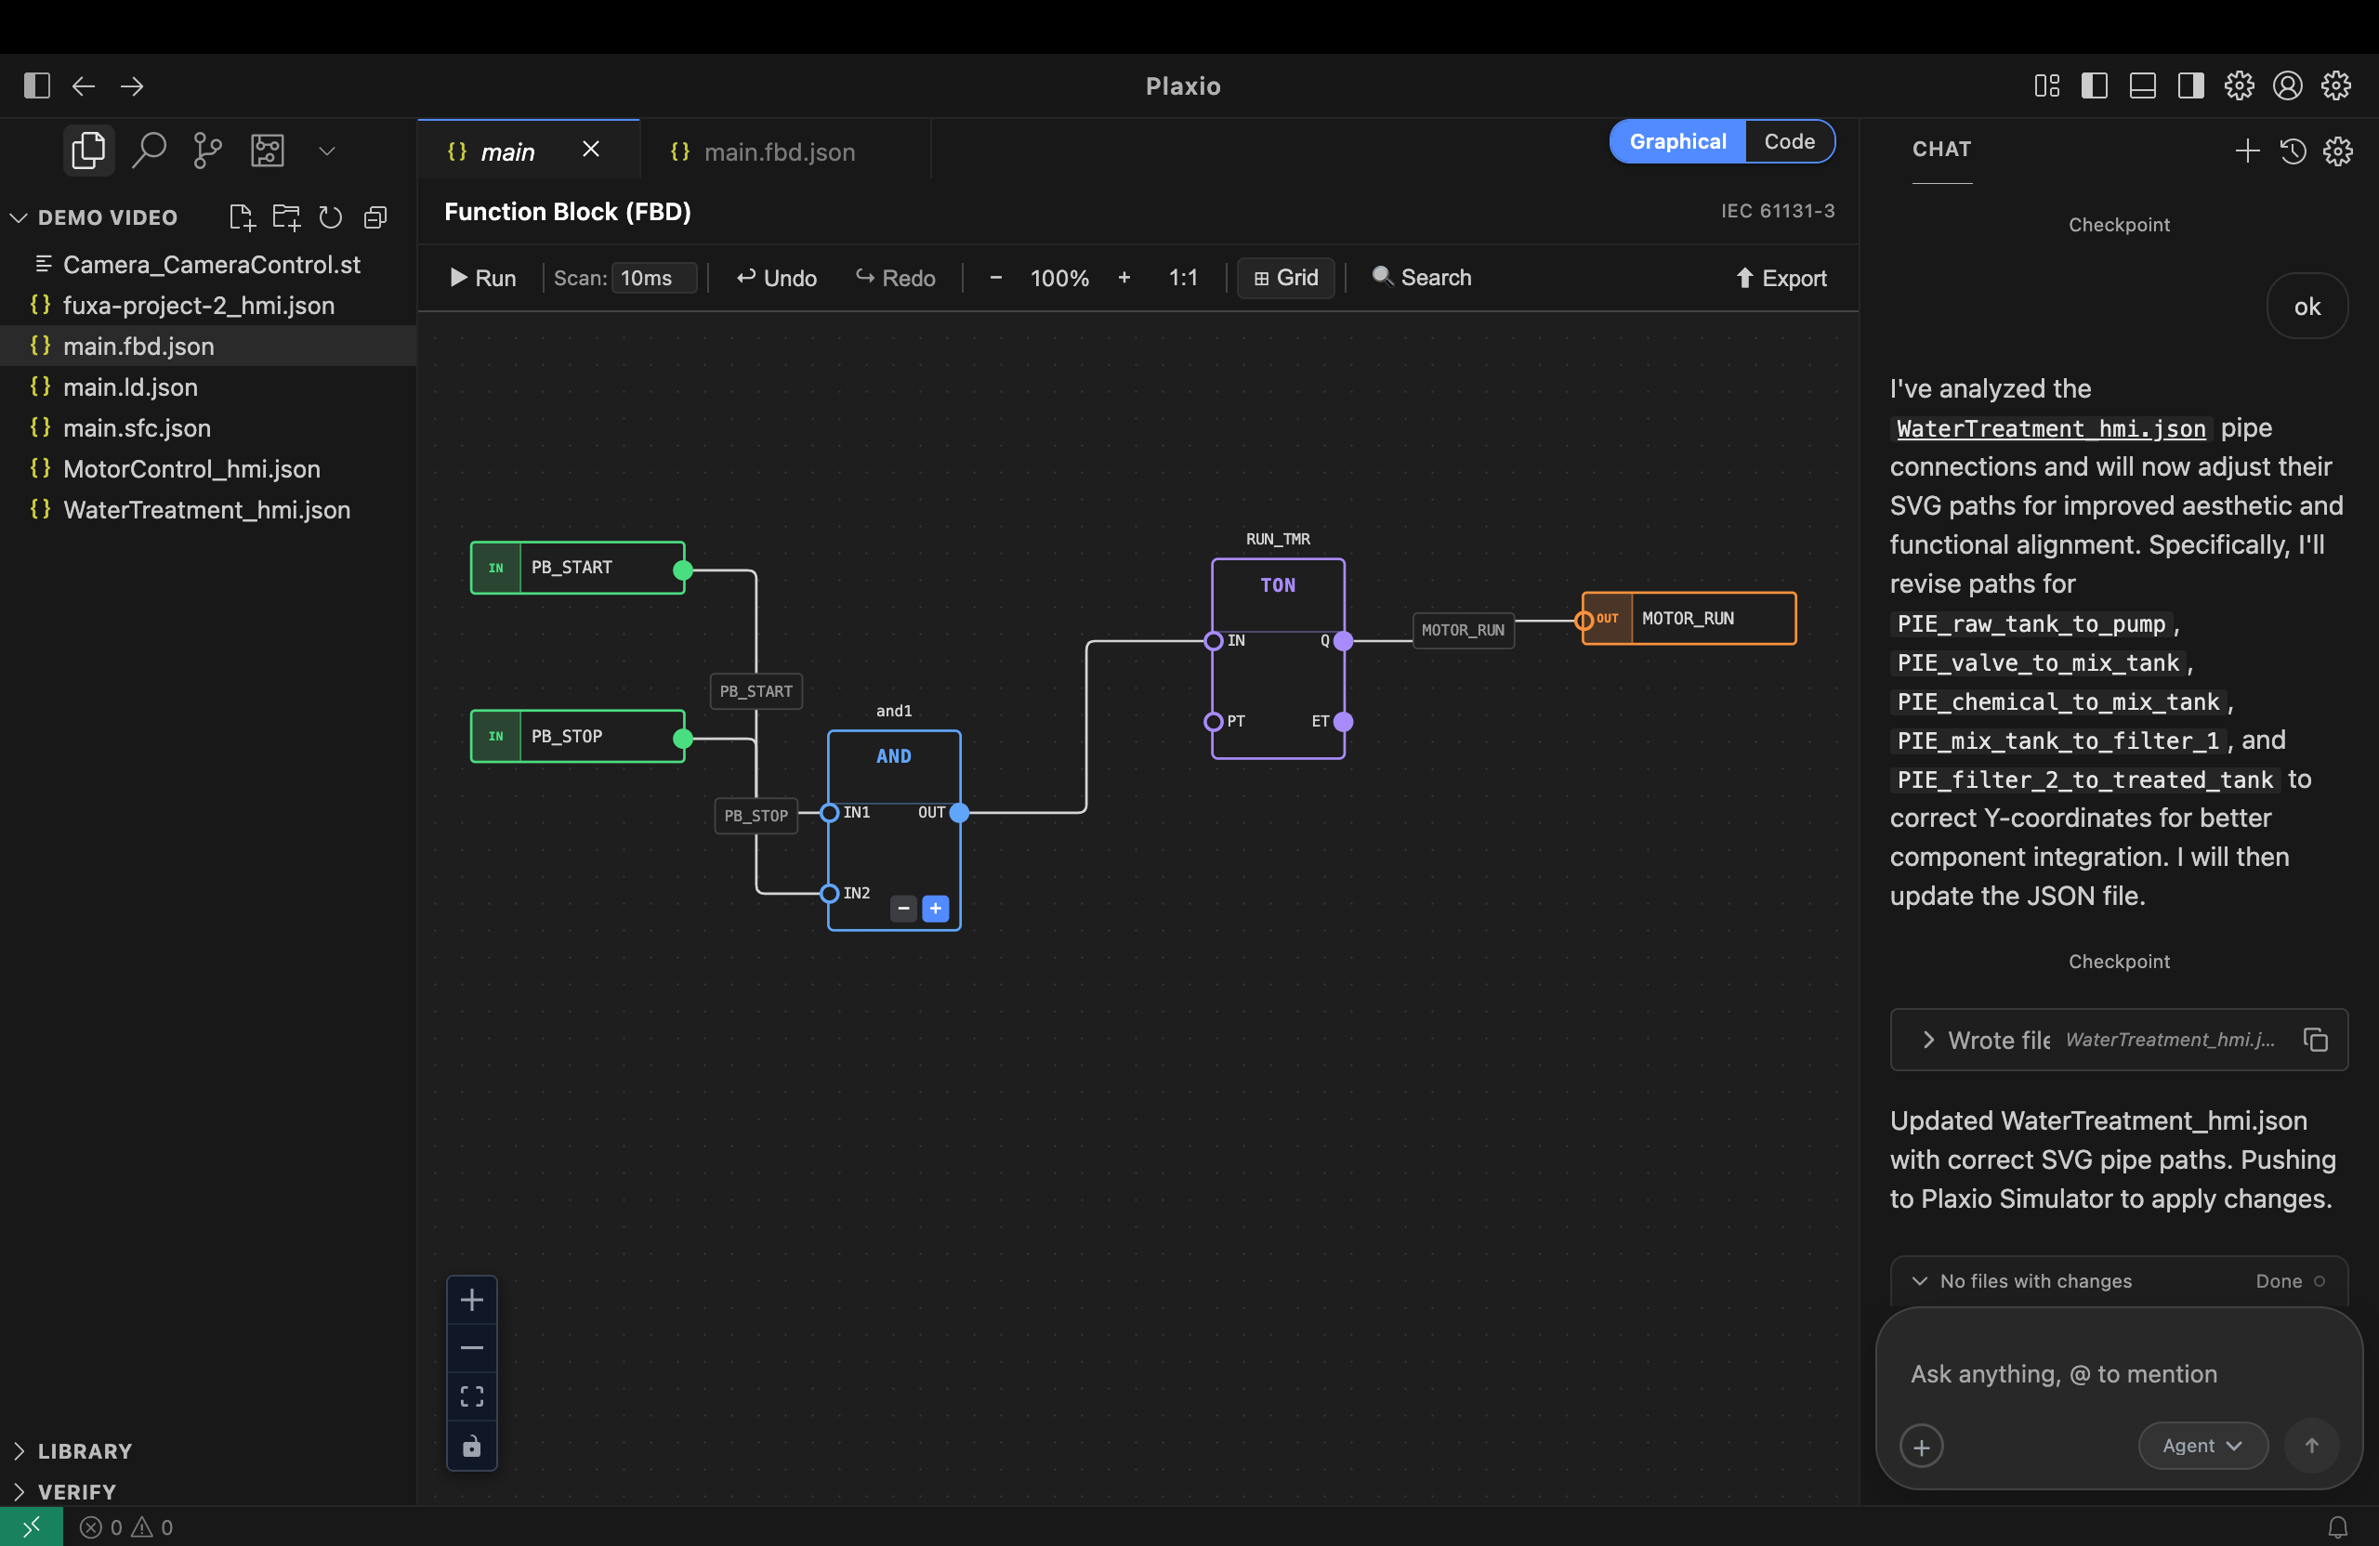Open the Explorer files view
Image resolution: width=2379 pixels, height=1546 pixels.
pyautogui.click(x=88, y=151)
